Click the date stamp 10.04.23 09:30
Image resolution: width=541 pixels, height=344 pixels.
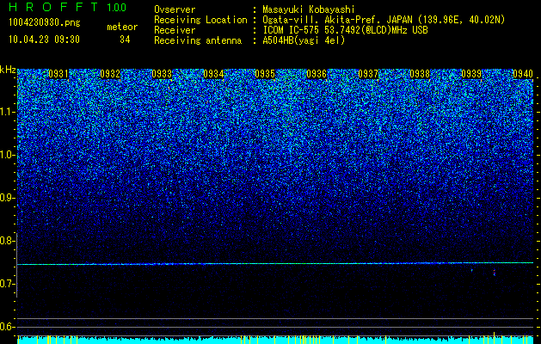(x=44, y=40)
